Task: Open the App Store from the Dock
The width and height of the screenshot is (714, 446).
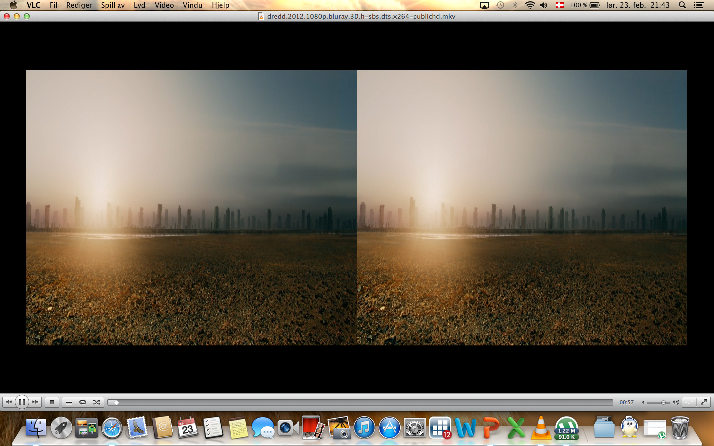Action: pyautogui.click(x=390, y=428)
